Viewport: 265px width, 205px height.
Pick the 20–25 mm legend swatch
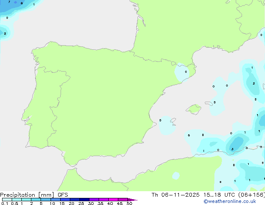(x=75, y=200)
